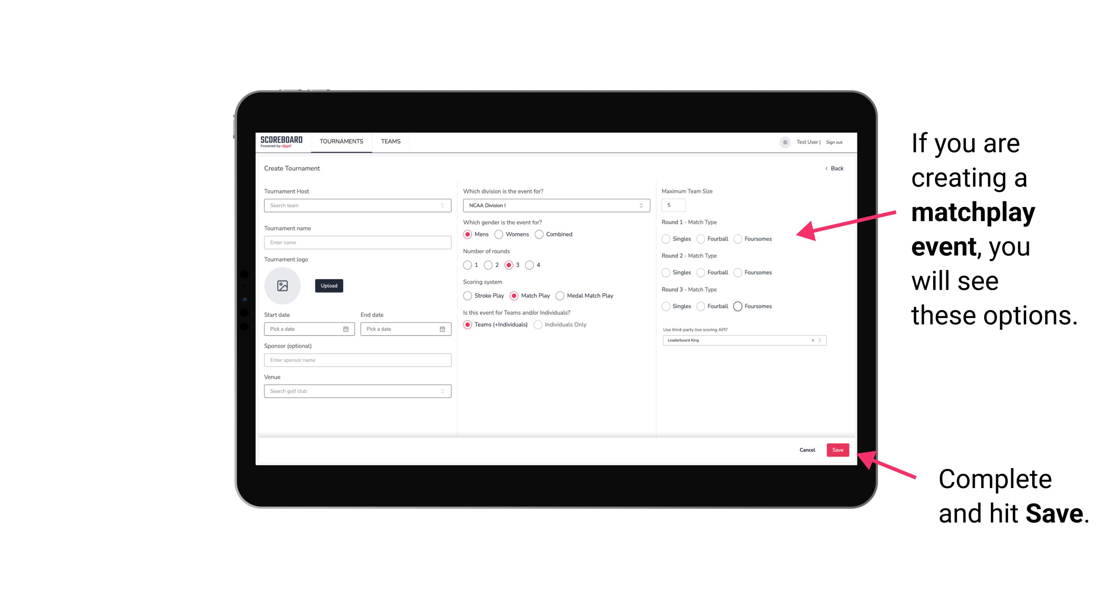Image resolution: width=1111 pixels, height=598 pixels.
Task: Switch to the TOURNAMENTS tab
Action: pyautogui.click(x=341, y=141)
